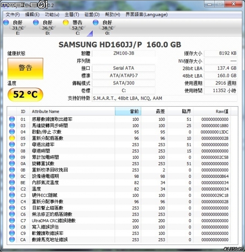Close the disk info window
The image size is (245, 252).
point(233,4)
